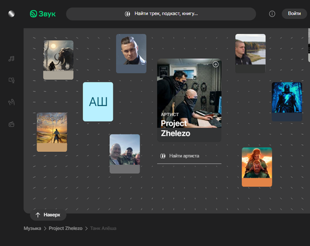The height and width of the screenshot is (246, 310).
Task: Go to home via the Звук logo
Action: 43,14
